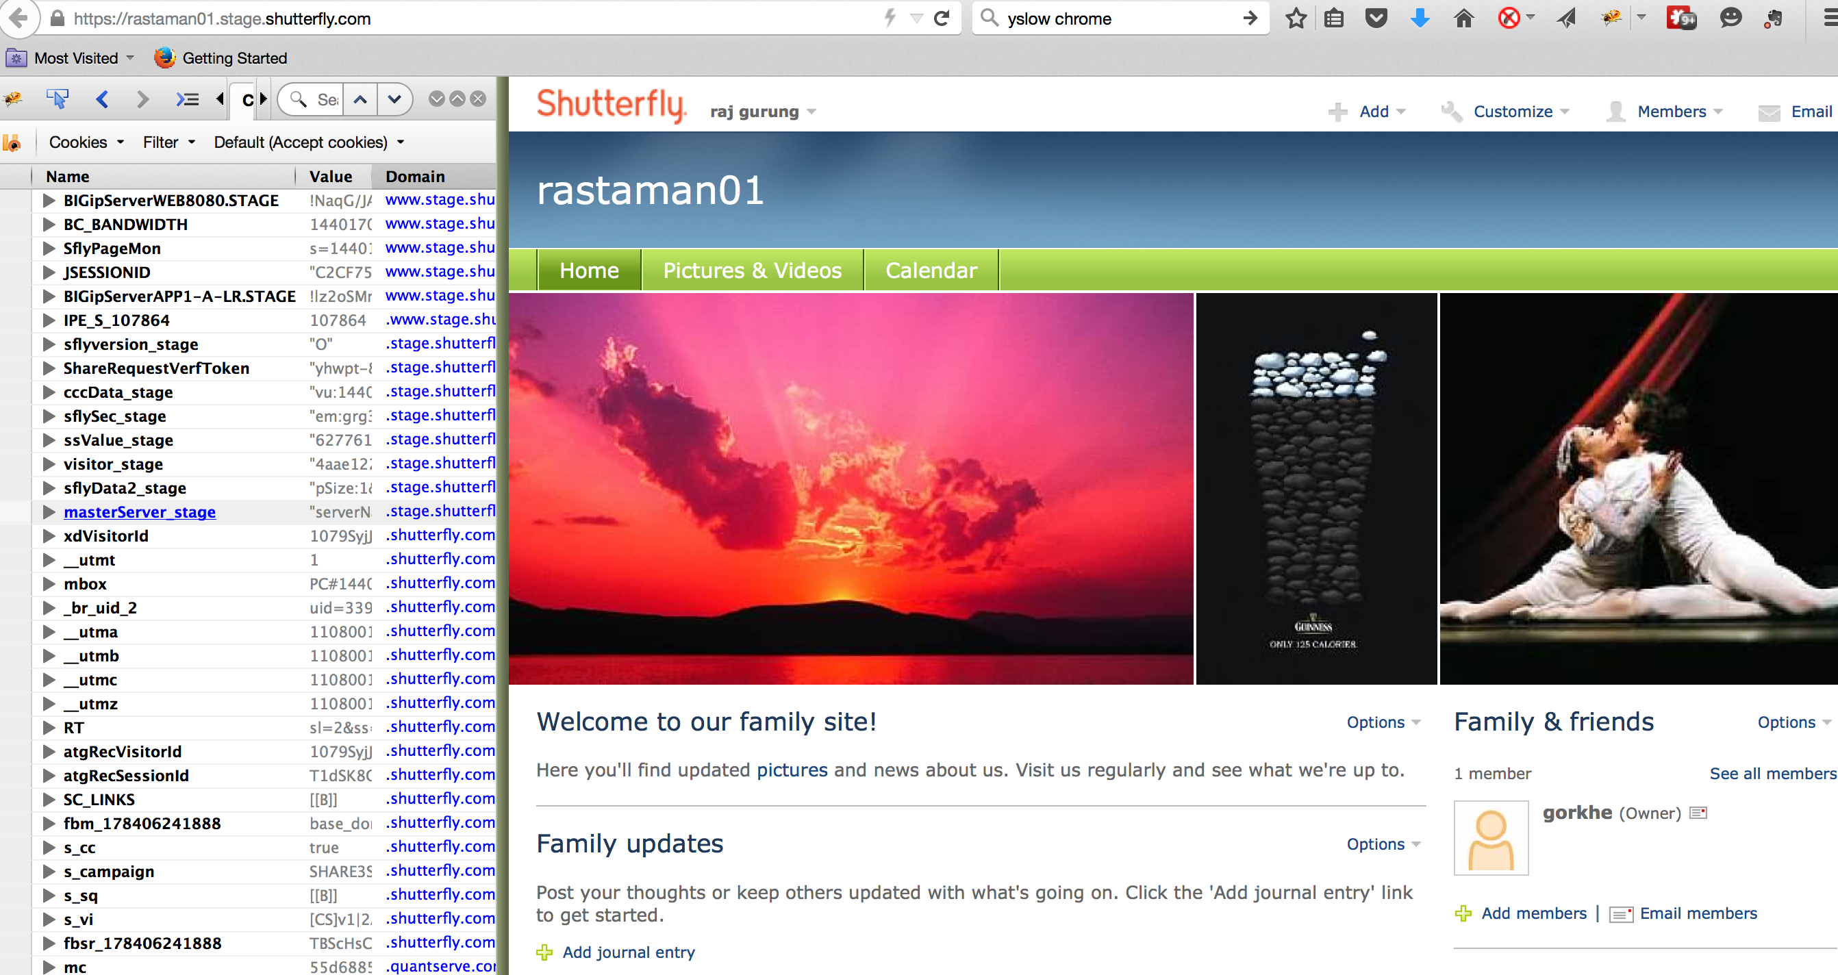Submit the yslow chrome search arrow

point(1250,18)
